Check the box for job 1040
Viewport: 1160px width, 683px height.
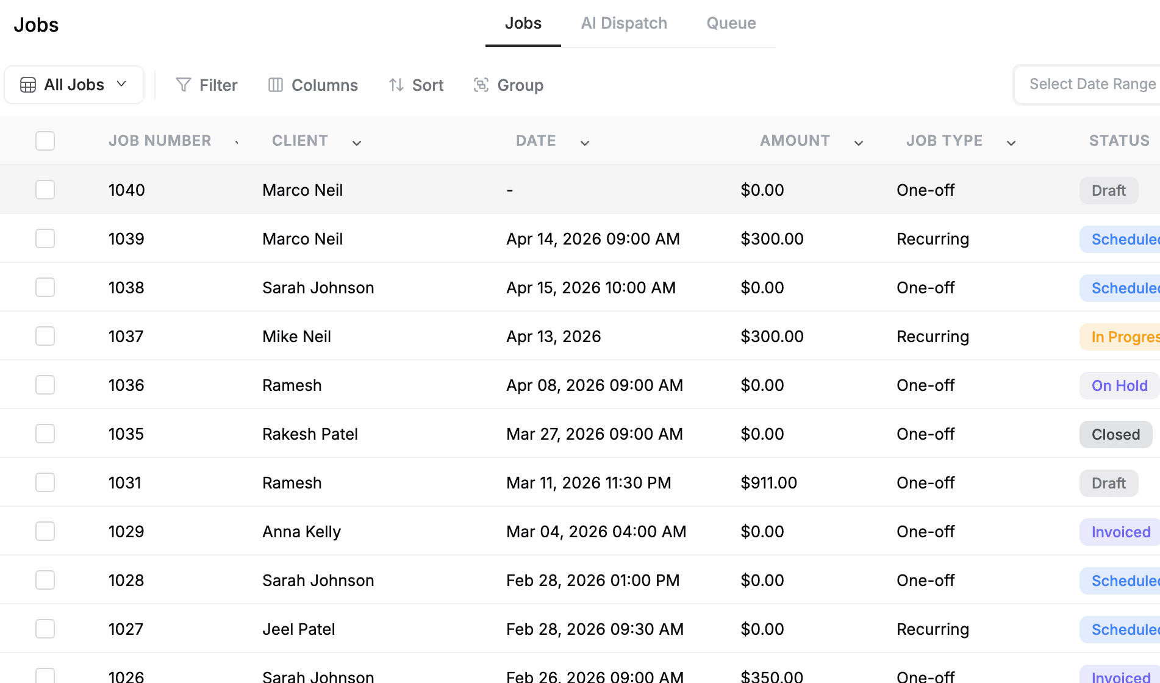pos(45,190)
